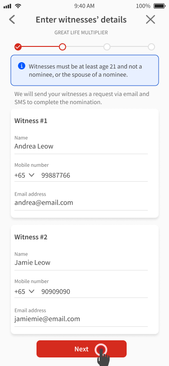This screenshot has width=169, height=366.
Task: Tap the Wi-Fi status icon
Action: [18, 6]
